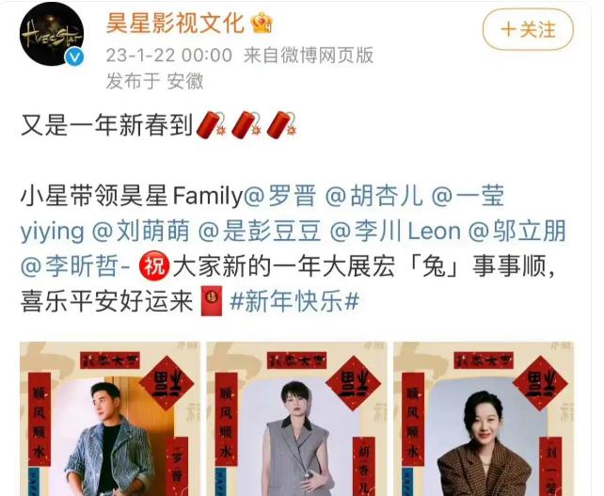Tap the first firecracker emoji

[211, 125]
